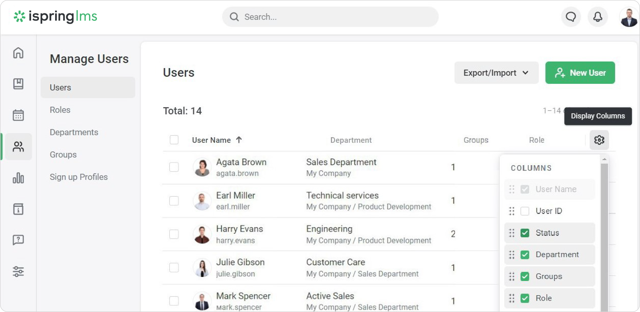
Task: Open the reports bar chart icon
Action: click(18, 178)
